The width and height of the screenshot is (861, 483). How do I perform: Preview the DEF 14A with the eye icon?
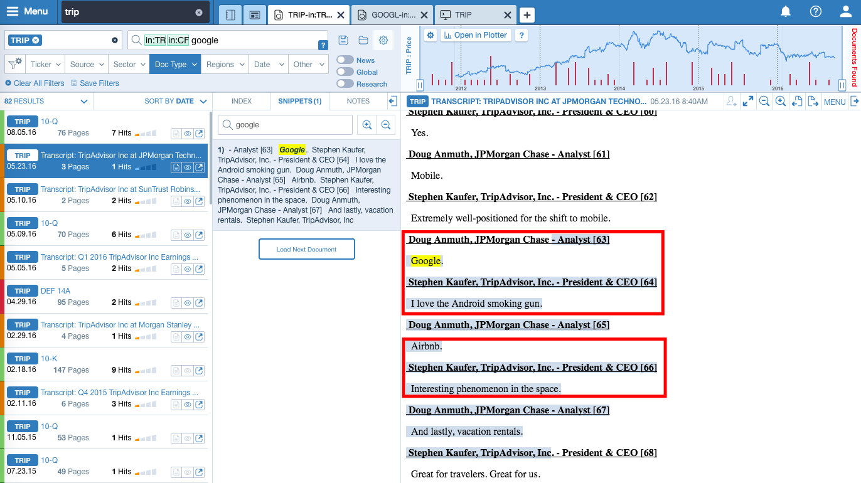point(188,302)
